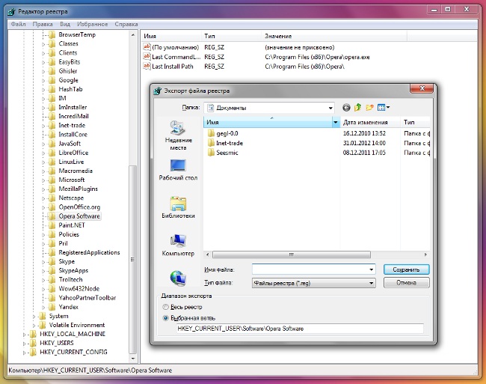Select the LibreOffice tree item
Viewport: 486px width, 384px height.
[73, 153]
